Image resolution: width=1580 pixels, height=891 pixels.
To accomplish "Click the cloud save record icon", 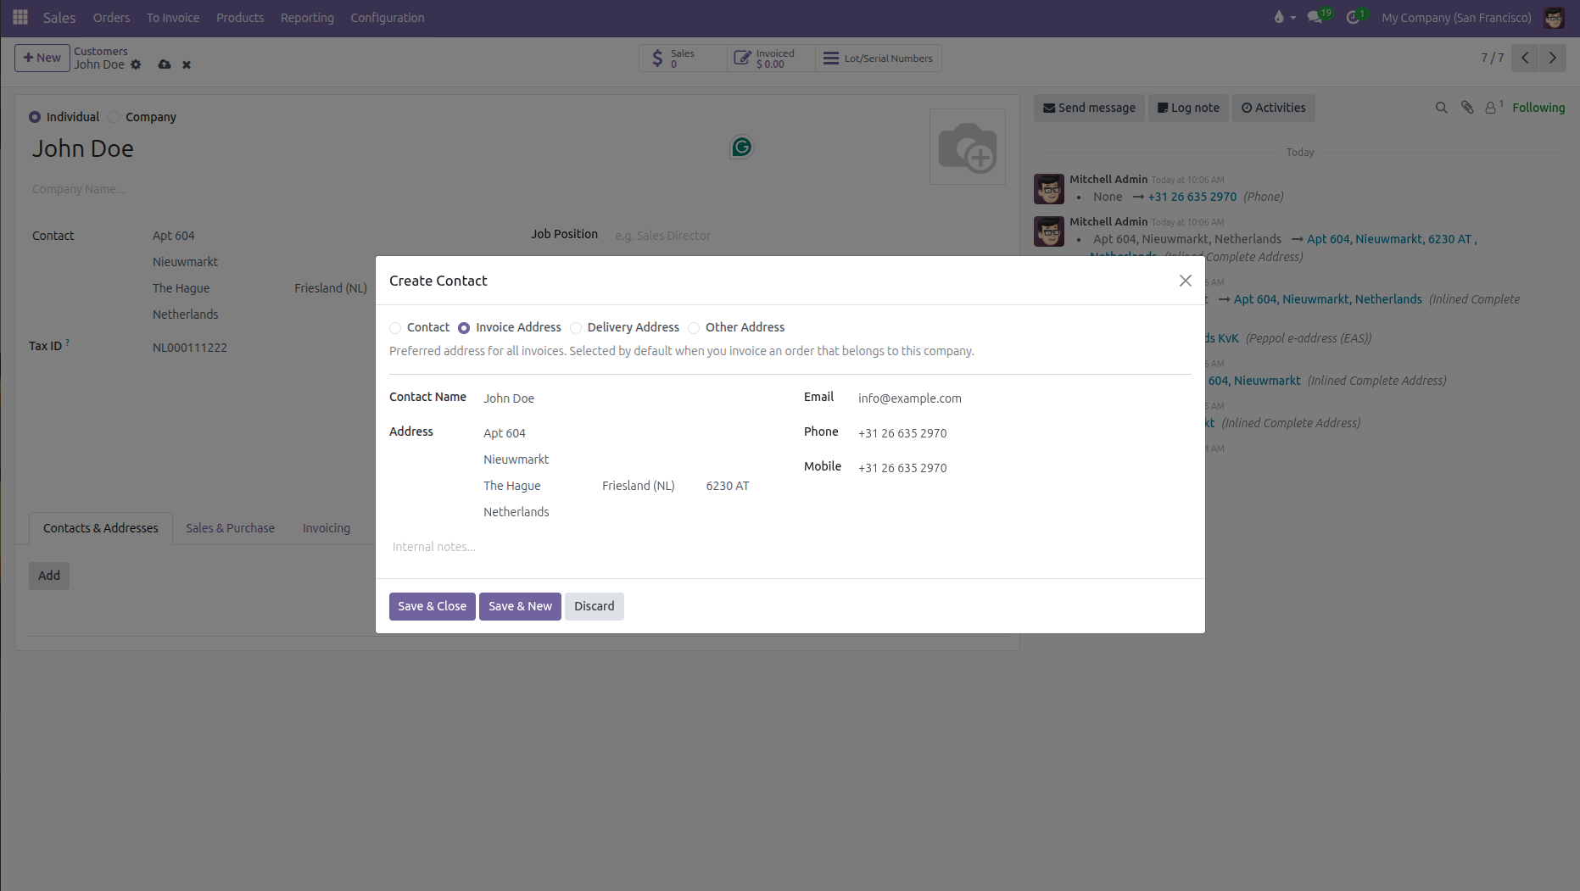I will tap(165, 64).
